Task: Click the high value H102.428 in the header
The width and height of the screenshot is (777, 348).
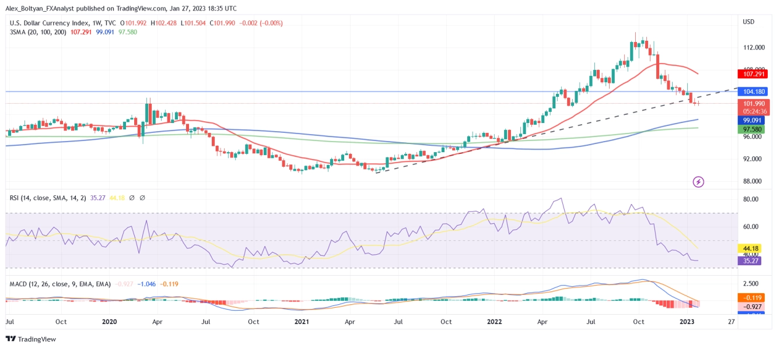Action: tap(164, 23)
